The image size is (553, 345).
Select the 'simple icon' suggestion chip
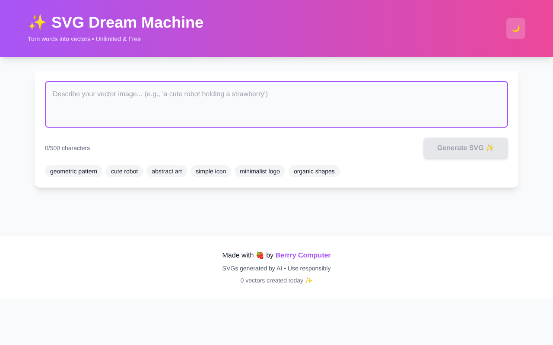[210, 171]
